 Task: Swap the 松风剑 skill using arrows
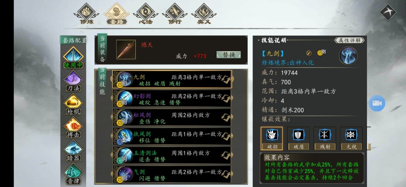(x=226, y=117)
